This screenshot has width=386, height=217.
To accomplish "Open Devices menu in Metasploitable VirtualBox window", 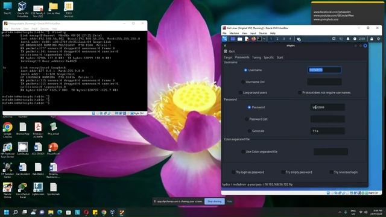I will (x=45, y=29).
